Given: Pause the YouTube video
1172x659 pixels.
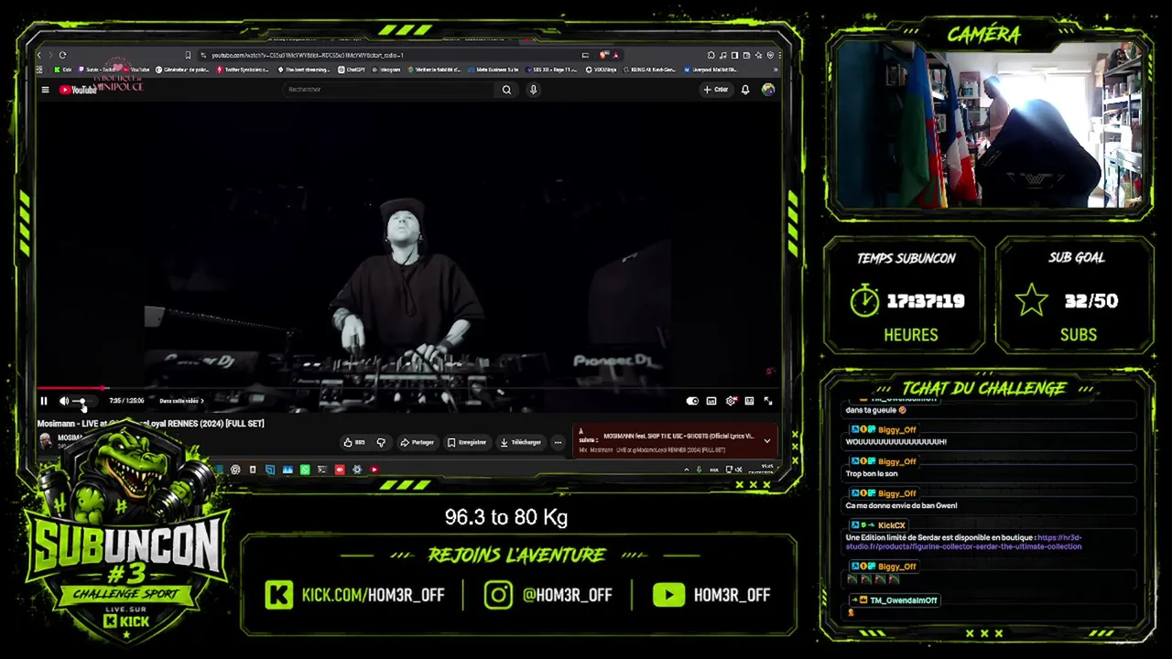Looking at the screenshot, I should 44,401.
